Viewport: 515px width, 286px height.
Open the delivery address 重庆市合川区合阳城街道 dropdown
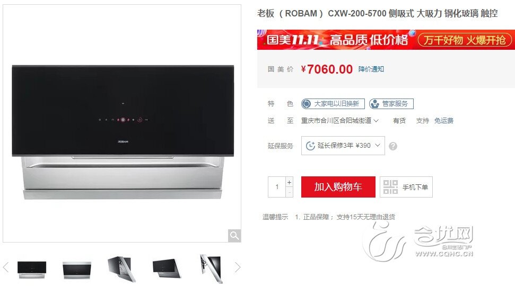point(340,121)
